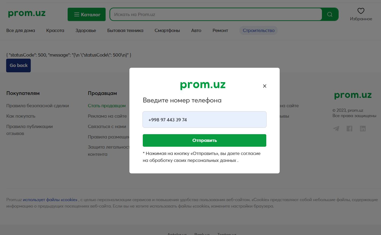This screenshot has height=235, width=381.
Task: Focus the phone number input field
Action: (x=205, y=120)
